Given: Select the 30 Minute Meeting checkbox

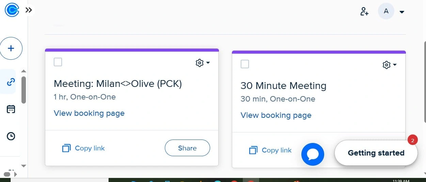Looking at the screenshot, I should click(245, 64).
